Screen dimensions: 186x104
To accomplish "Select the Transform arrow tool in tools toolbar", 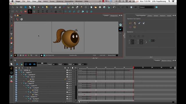I will pos(11,17).
